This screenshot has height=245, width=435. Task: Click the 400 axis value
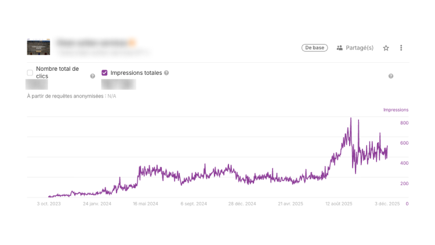pos(404,163)
